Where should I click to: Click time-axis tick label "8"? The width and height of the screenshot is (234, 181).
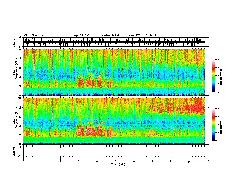pos(171,161)
